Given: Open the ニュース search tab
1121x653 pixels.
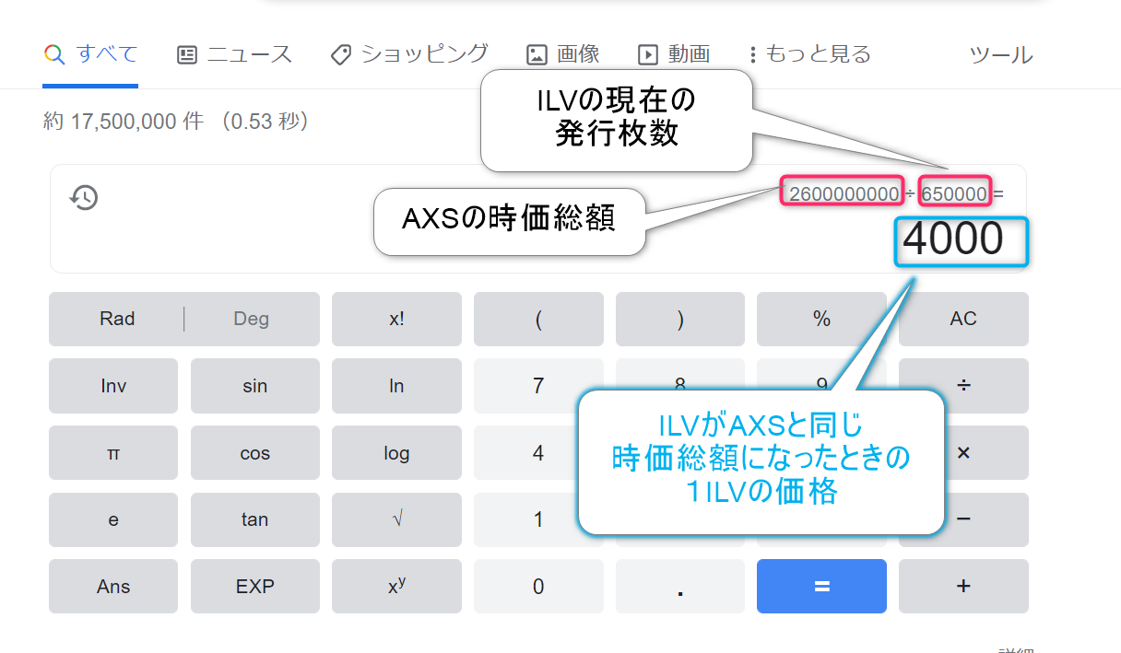Looking at the screenshot, I should [234, 54].
